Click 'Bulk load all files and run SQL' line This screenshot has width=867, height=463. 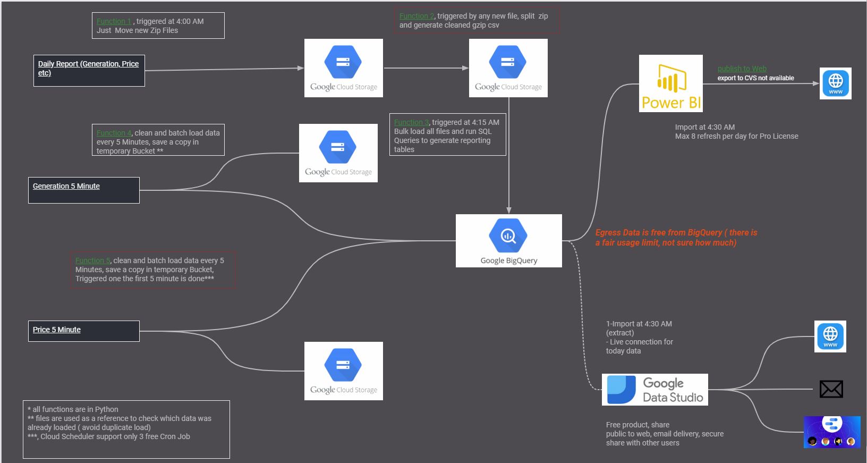[443, 131]
